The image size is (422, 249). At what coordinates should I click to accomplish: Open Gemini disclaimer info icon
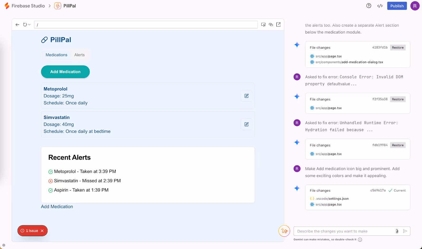[x=360, y=240]
